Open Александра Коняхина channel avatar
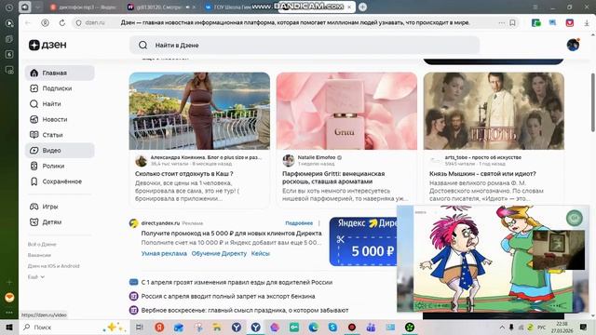 point(141,161)
